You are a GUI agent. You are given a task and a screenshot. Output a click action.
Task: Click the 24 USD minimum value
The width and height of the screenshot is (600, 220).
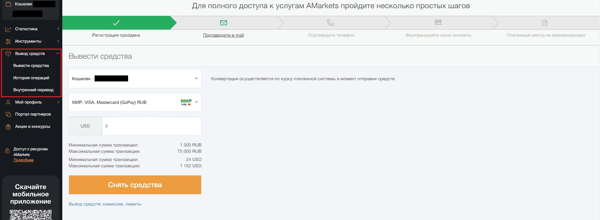coord(194,160)
